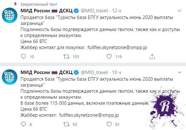Open the 12 ч timestamp link
186x130 pixels.
[117, 11]
